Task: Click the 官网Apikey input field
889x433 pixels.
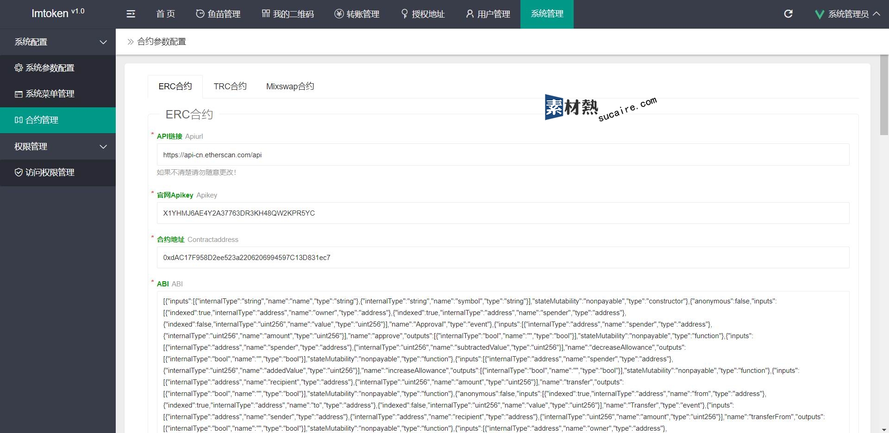Action: 503,213
